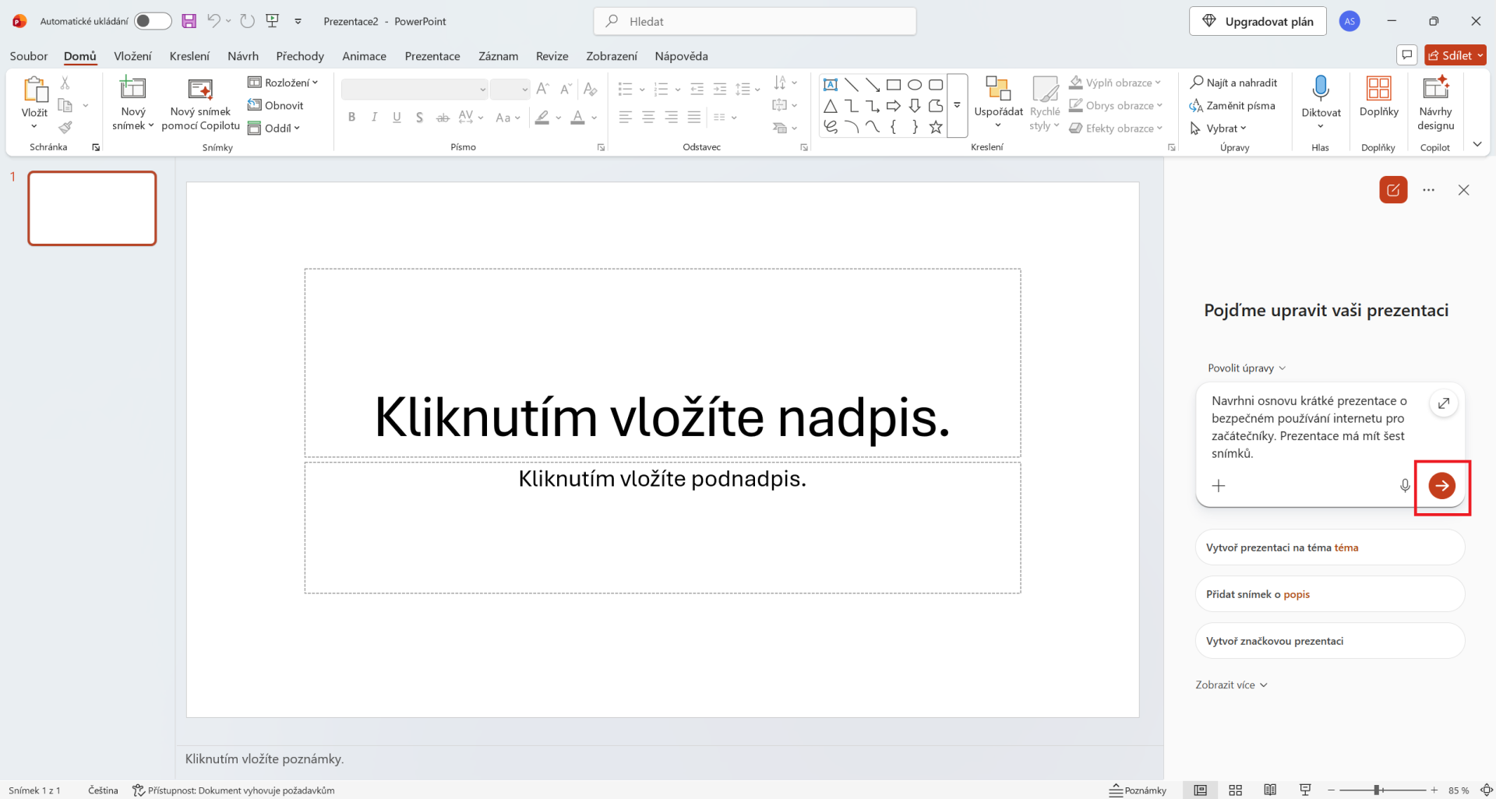The height and width of the screenshot is (799, 1496).
Task: Toggle bold formatting
Action: (x=352, y=118)
